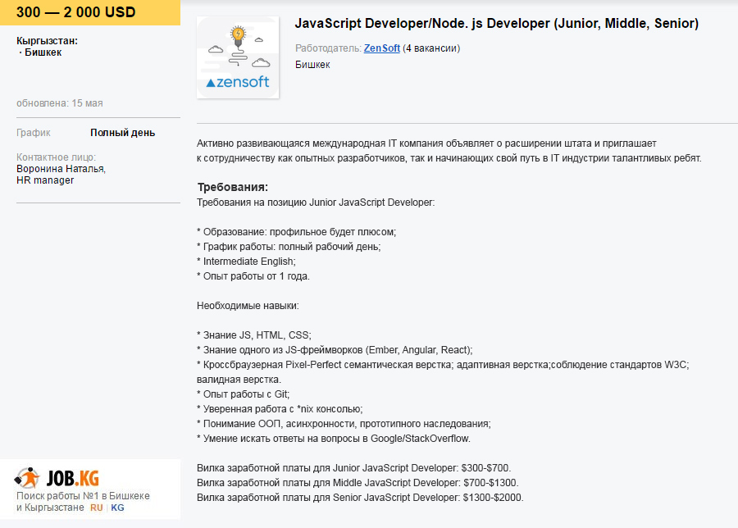738x528 pixels.
Task: Switch site language to KG
Action: click(x=117, y=508)
